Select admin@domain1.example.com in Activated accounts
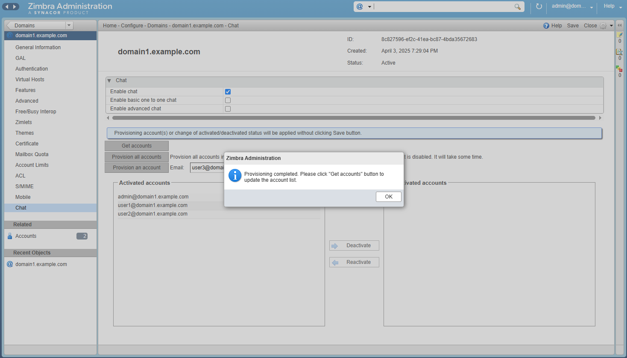Screen dimensions: 627x358 click(x=219, y=197)
